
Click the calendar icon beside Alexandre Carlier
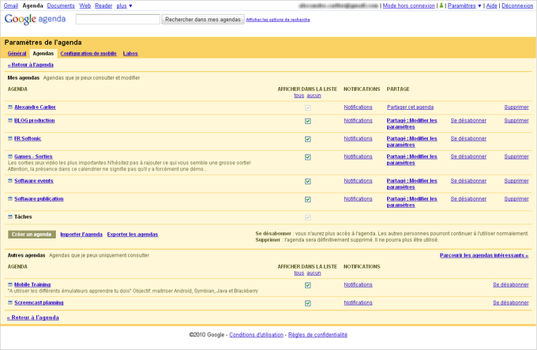pyautogui.click(x=10, y=107)
